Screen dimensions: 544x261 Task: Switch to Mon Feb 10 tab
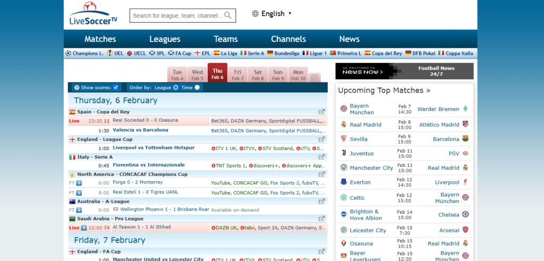click(x=298, y=74)
